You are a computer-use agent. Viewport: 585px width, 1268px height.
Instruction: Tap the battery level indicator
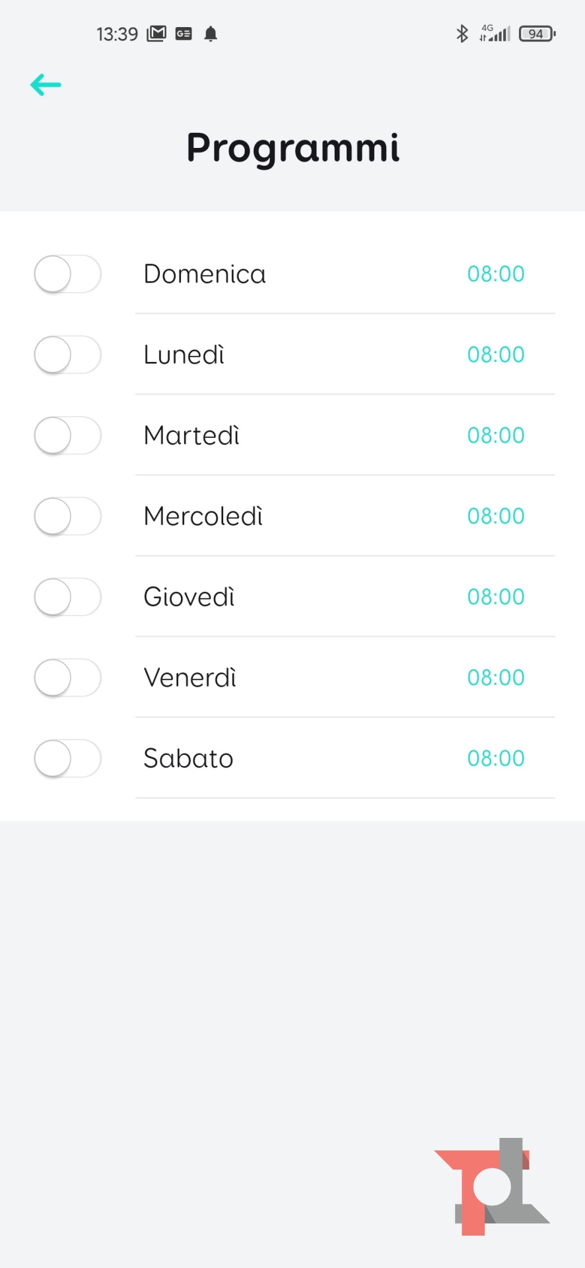537,34
